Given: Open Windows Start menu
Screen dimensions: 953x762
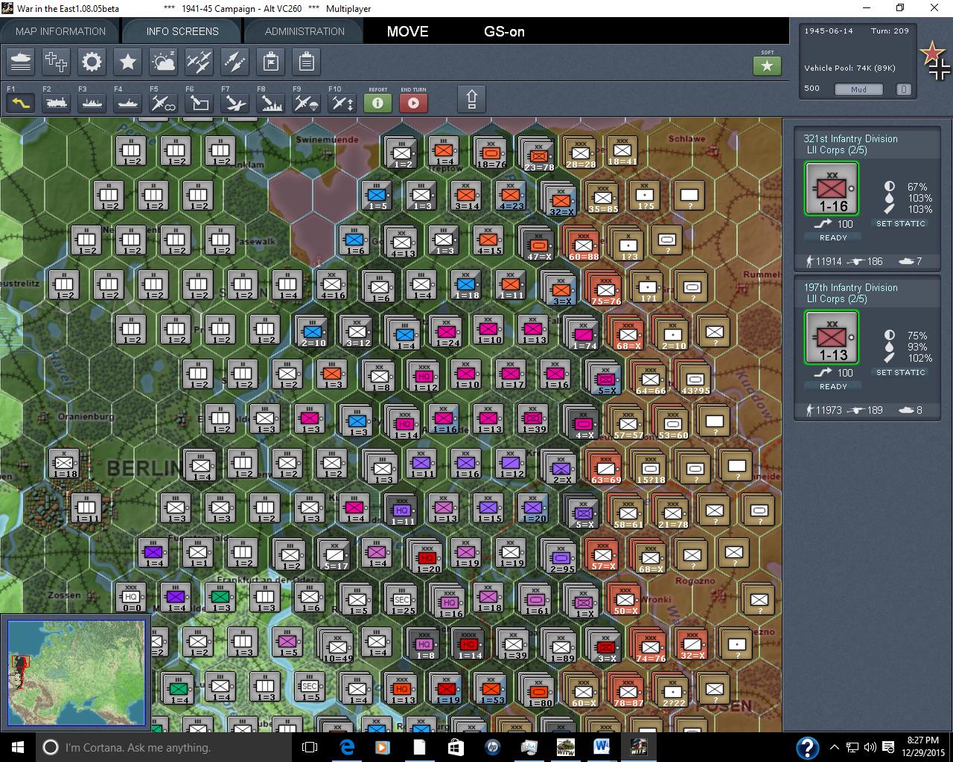Looking at the screenshot, I should click(x=17, y=747).
